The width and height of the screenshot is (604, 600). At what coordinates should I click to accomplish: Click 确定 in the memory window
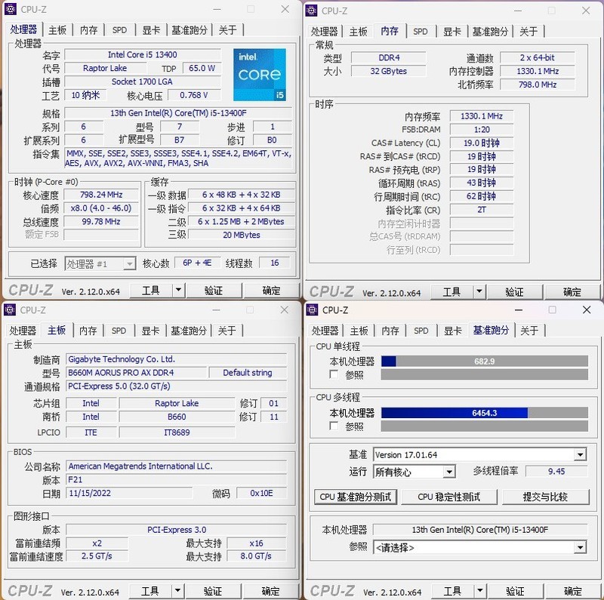[572, 292]
